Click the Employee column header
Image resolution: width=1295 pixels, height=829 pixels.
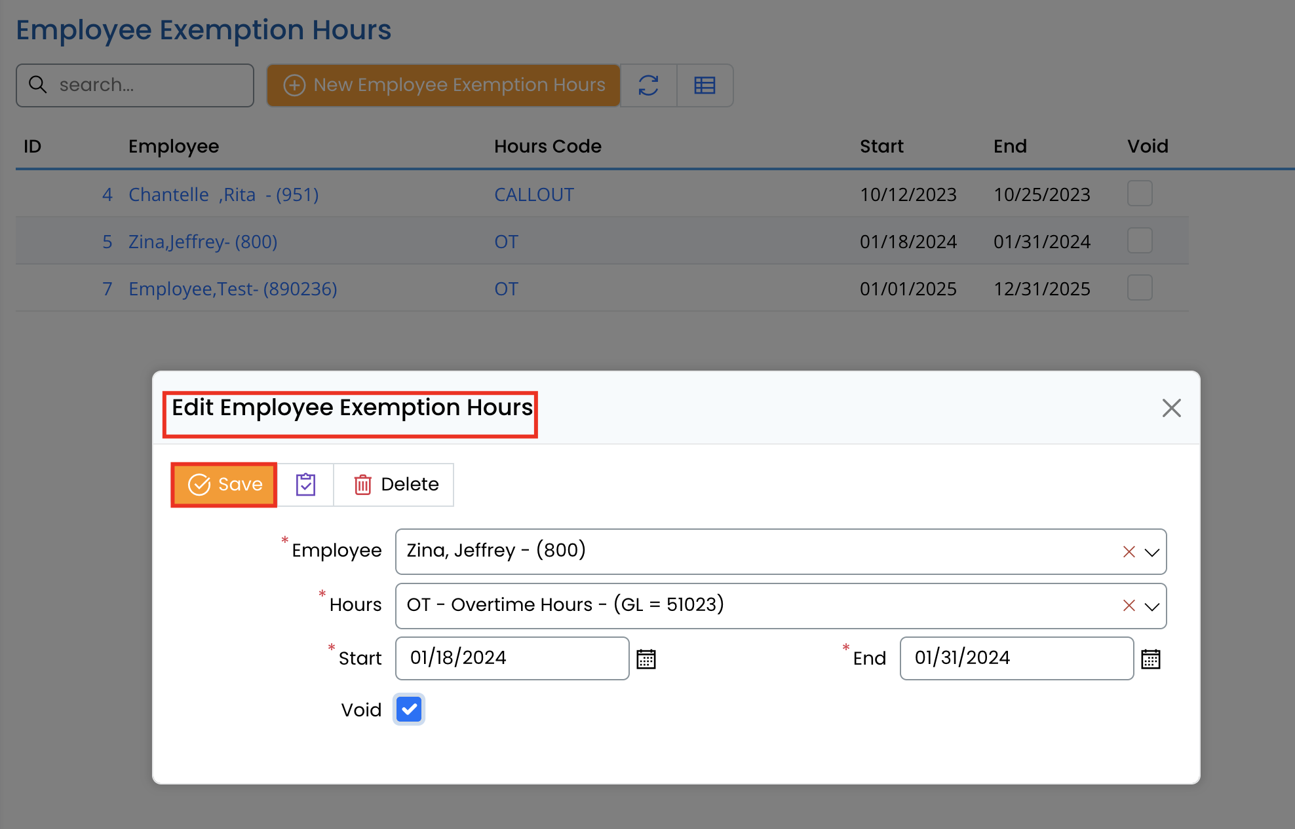pyautogui.click(x=174, y=146)
